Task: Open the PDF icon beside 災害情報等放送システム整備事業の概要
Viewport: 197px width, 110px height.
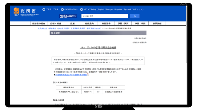Action: pyautogui.click(x=88, y=75)
